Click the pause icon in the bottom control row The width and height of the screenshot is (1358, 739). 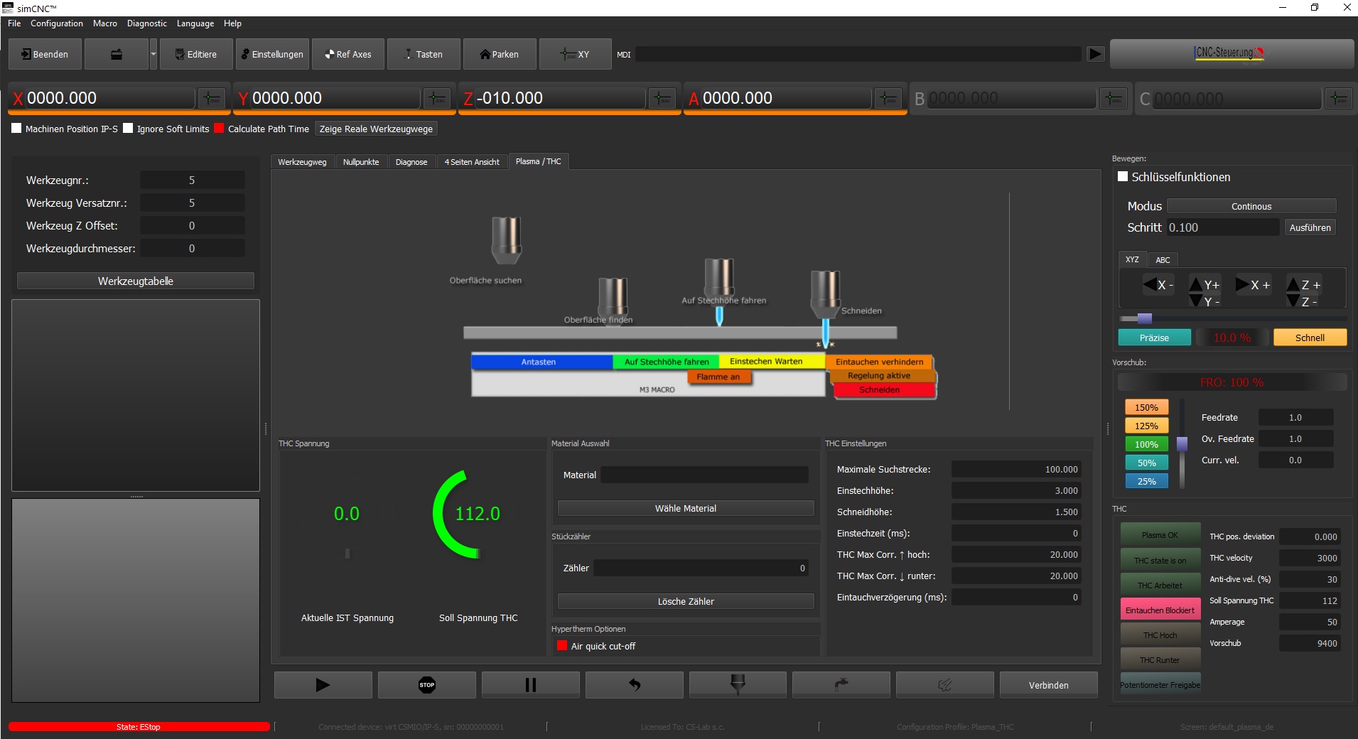530,684
